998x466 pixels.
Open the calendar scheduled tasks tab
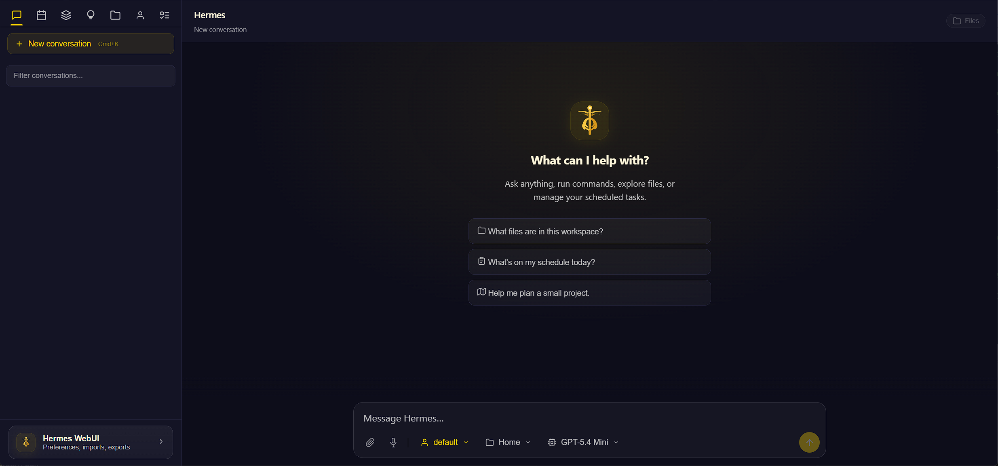41,15
